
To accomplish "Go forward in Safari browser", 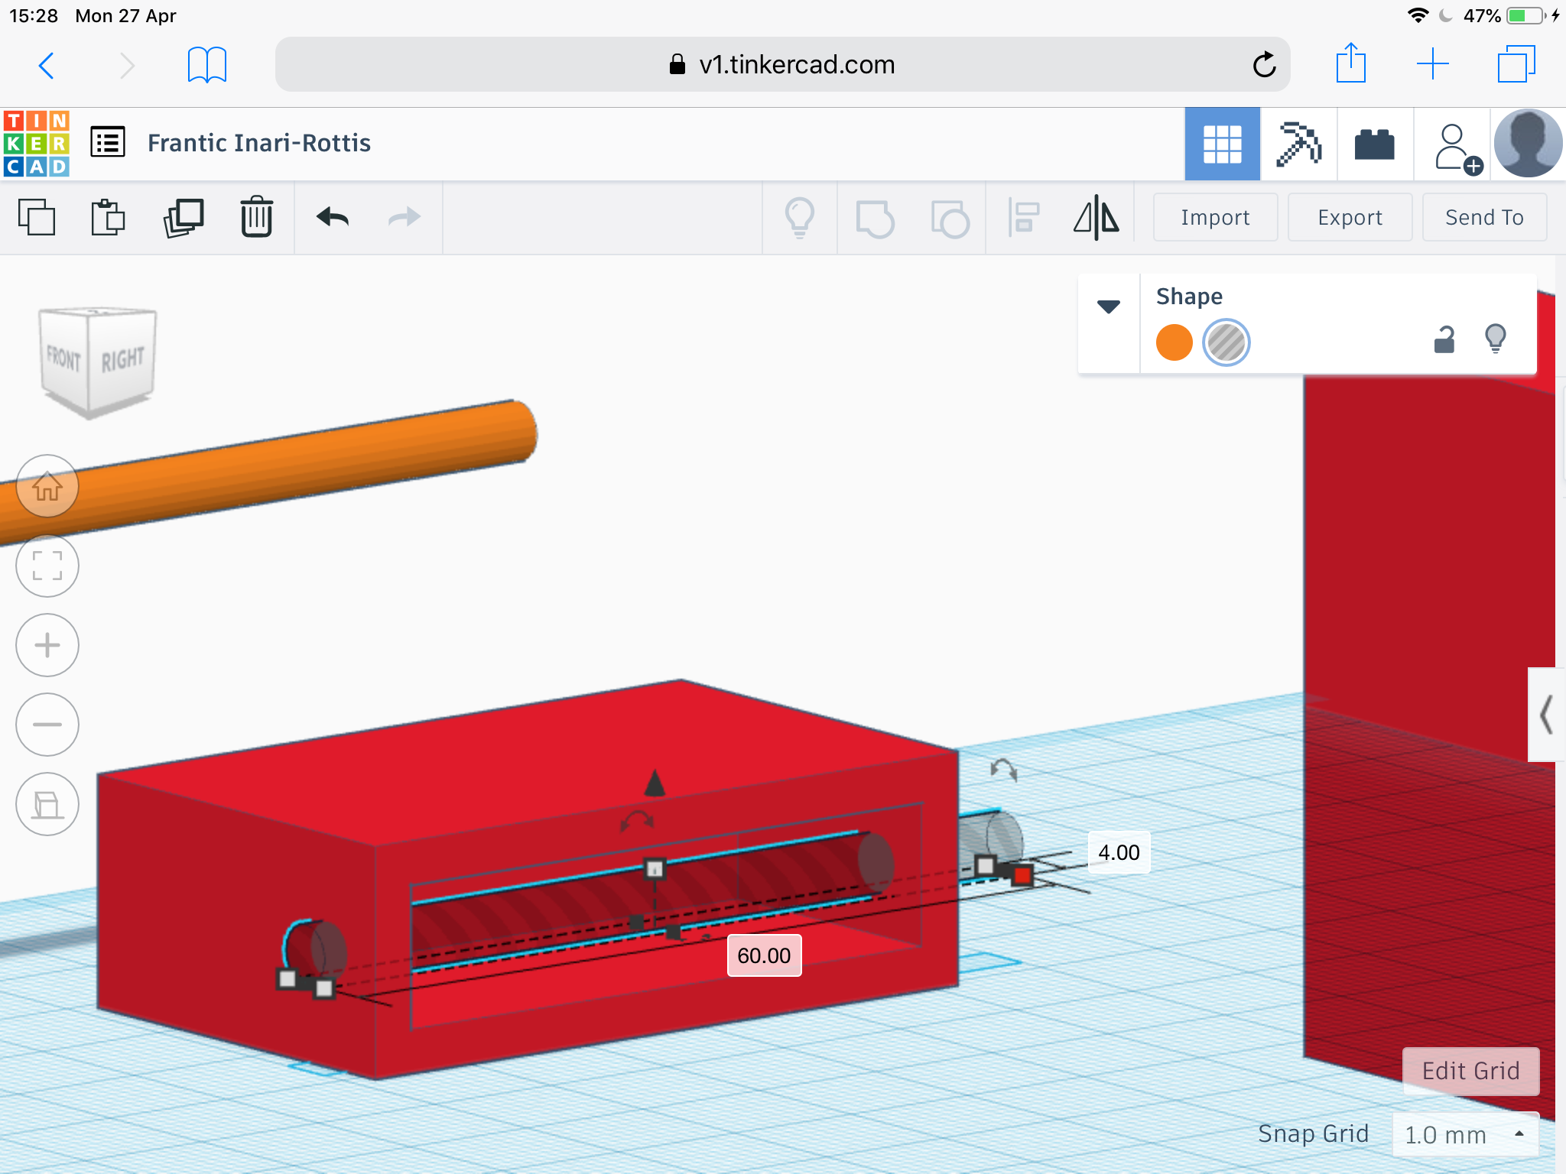I will click(x=127, y=65).
